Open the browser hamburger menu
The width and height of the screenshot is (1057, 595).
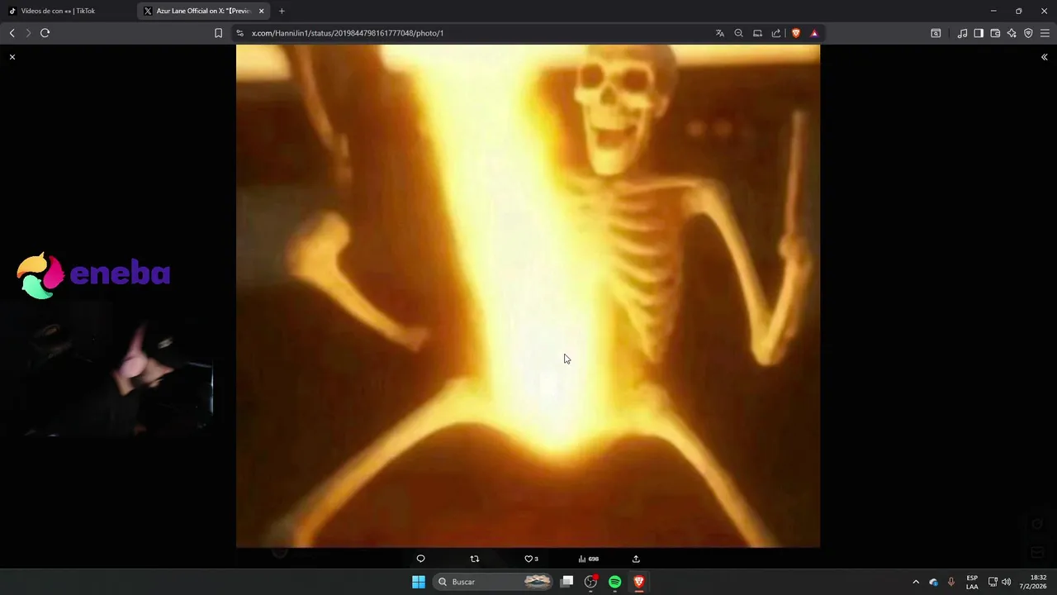[x=1045, y=33]
